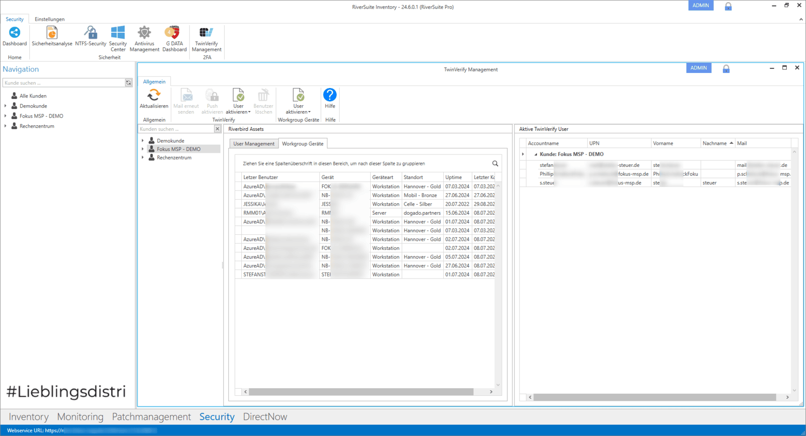Clear the Kunden suchen field with X
Screen dimensions: 806x436
pyautogui.click(x=217, y=129)
